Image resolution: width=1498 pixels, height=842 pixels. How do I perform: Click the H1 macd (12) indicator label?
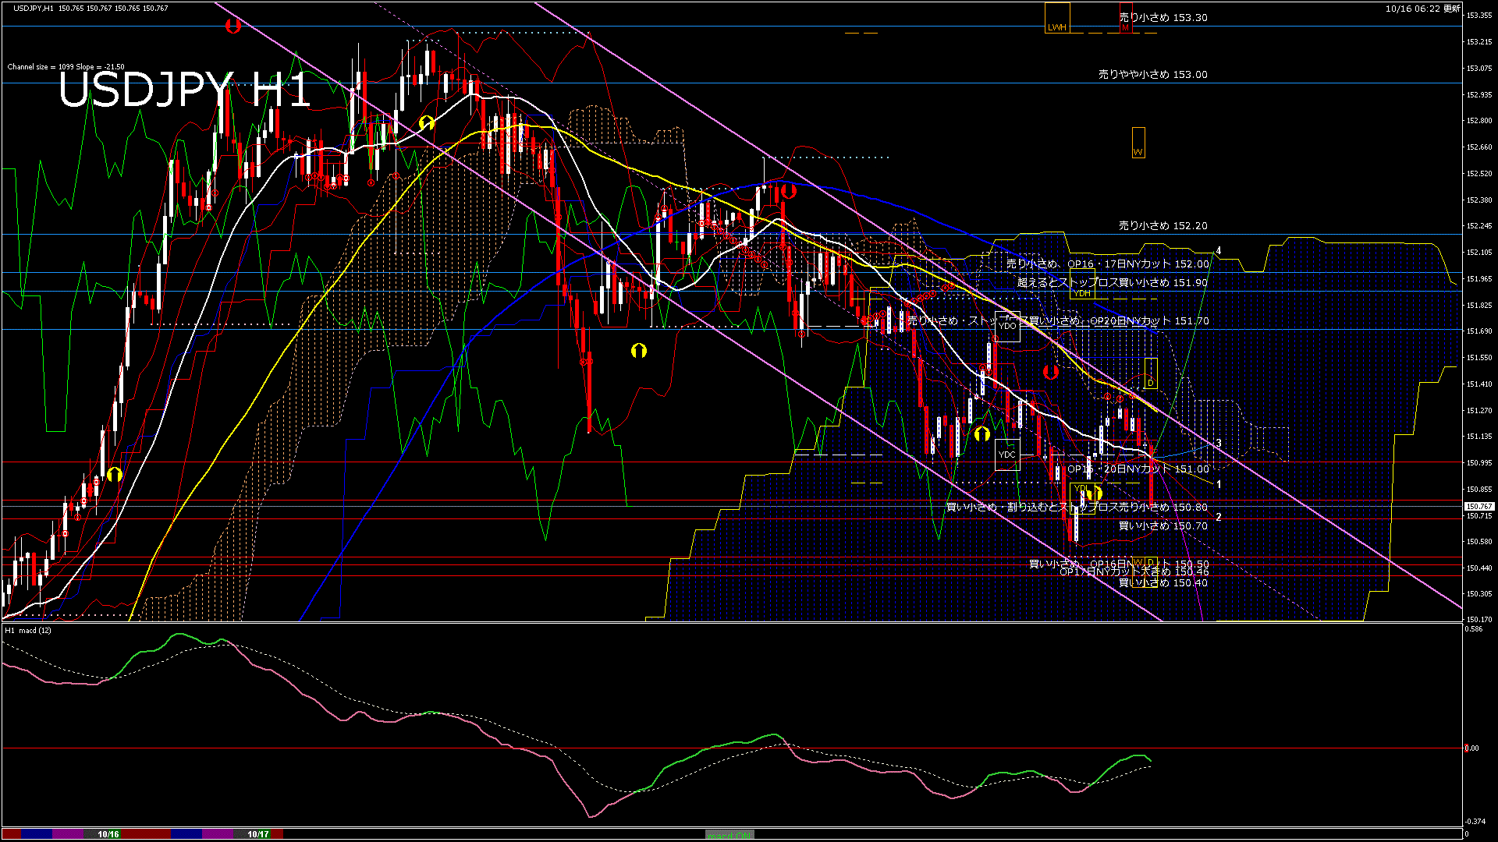click(29, 630)
